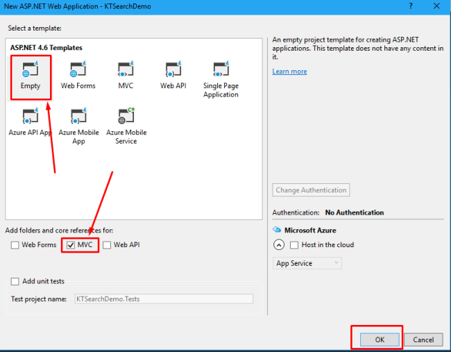The height and width of the screenshot is (352, 451).
Task: Click the ASP.NET 4.6 Templates heading
Action: click(x=46, y=48)
